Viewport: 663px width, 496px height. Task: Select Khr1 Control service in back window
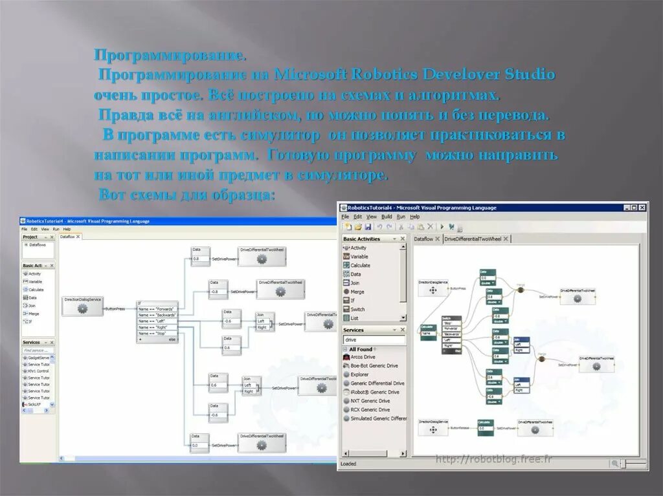point(36,371)
